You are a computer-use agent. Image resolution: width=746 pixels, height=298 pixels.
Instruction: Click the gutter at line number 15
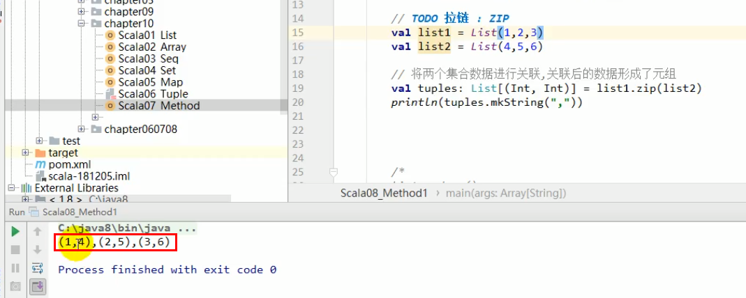coord(298,32)
